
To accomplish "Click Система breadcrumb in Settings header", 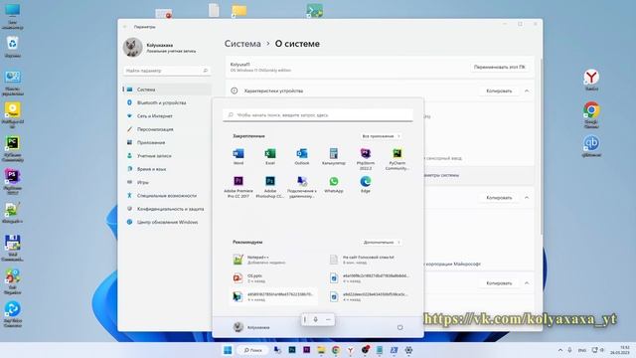I will (x=242, y=44).
